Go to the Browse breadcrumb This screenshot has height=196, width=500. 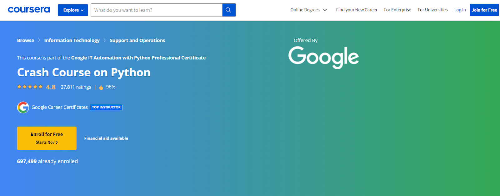tap(26, 41)
